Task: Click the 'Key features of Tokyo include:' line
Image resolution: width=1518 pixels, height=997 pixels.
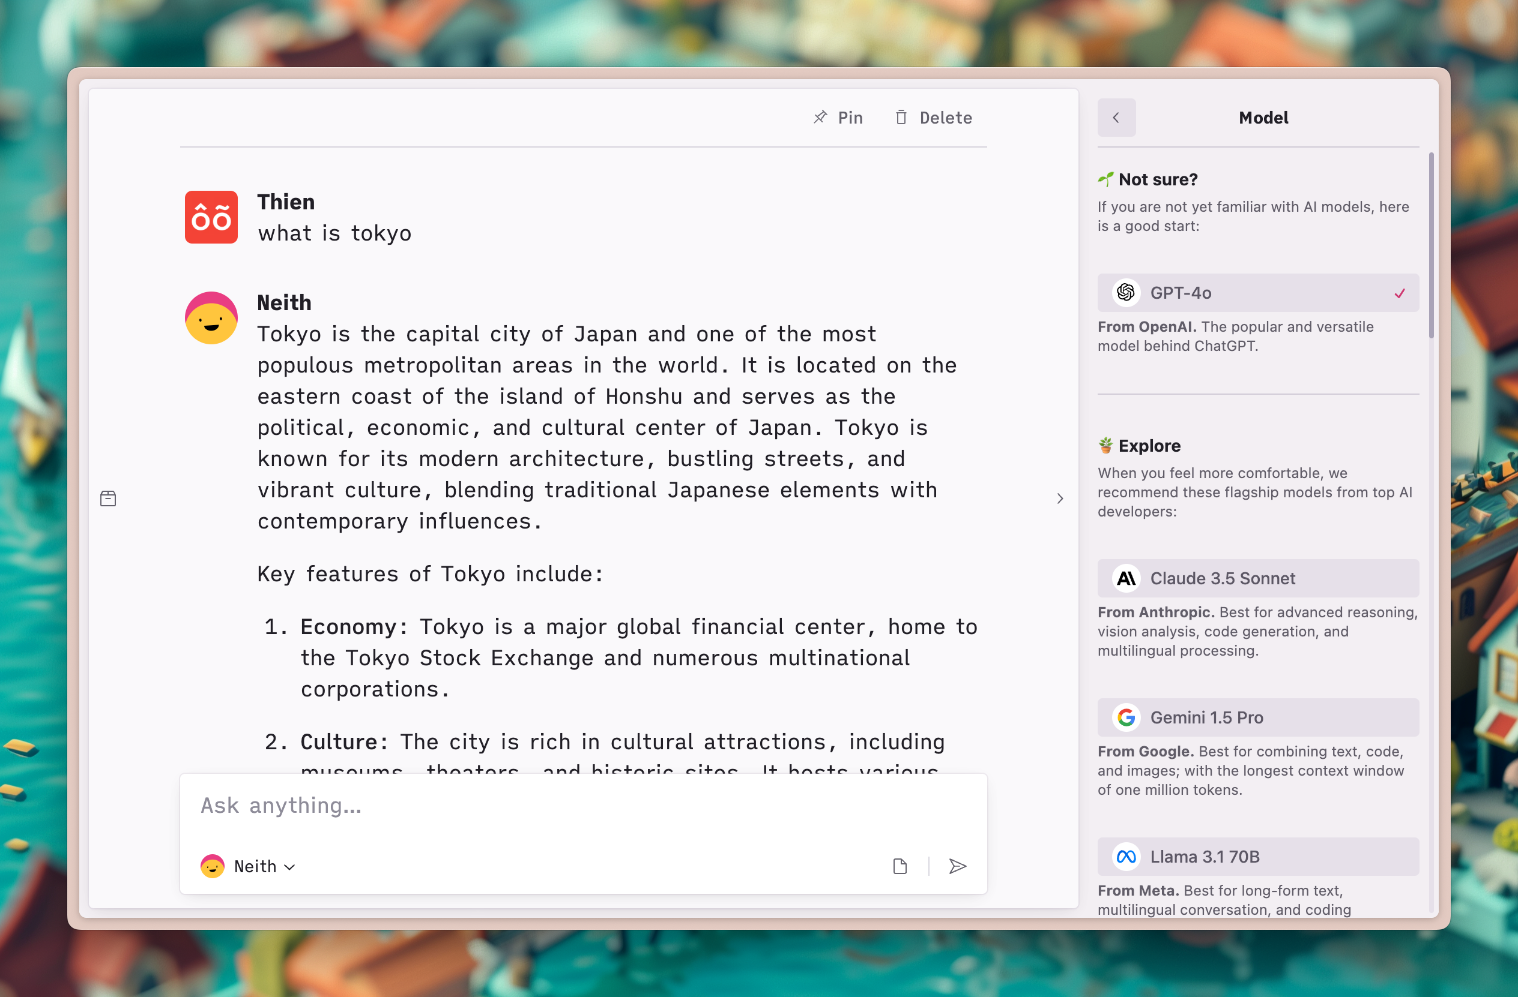Action: click(431, 574)
